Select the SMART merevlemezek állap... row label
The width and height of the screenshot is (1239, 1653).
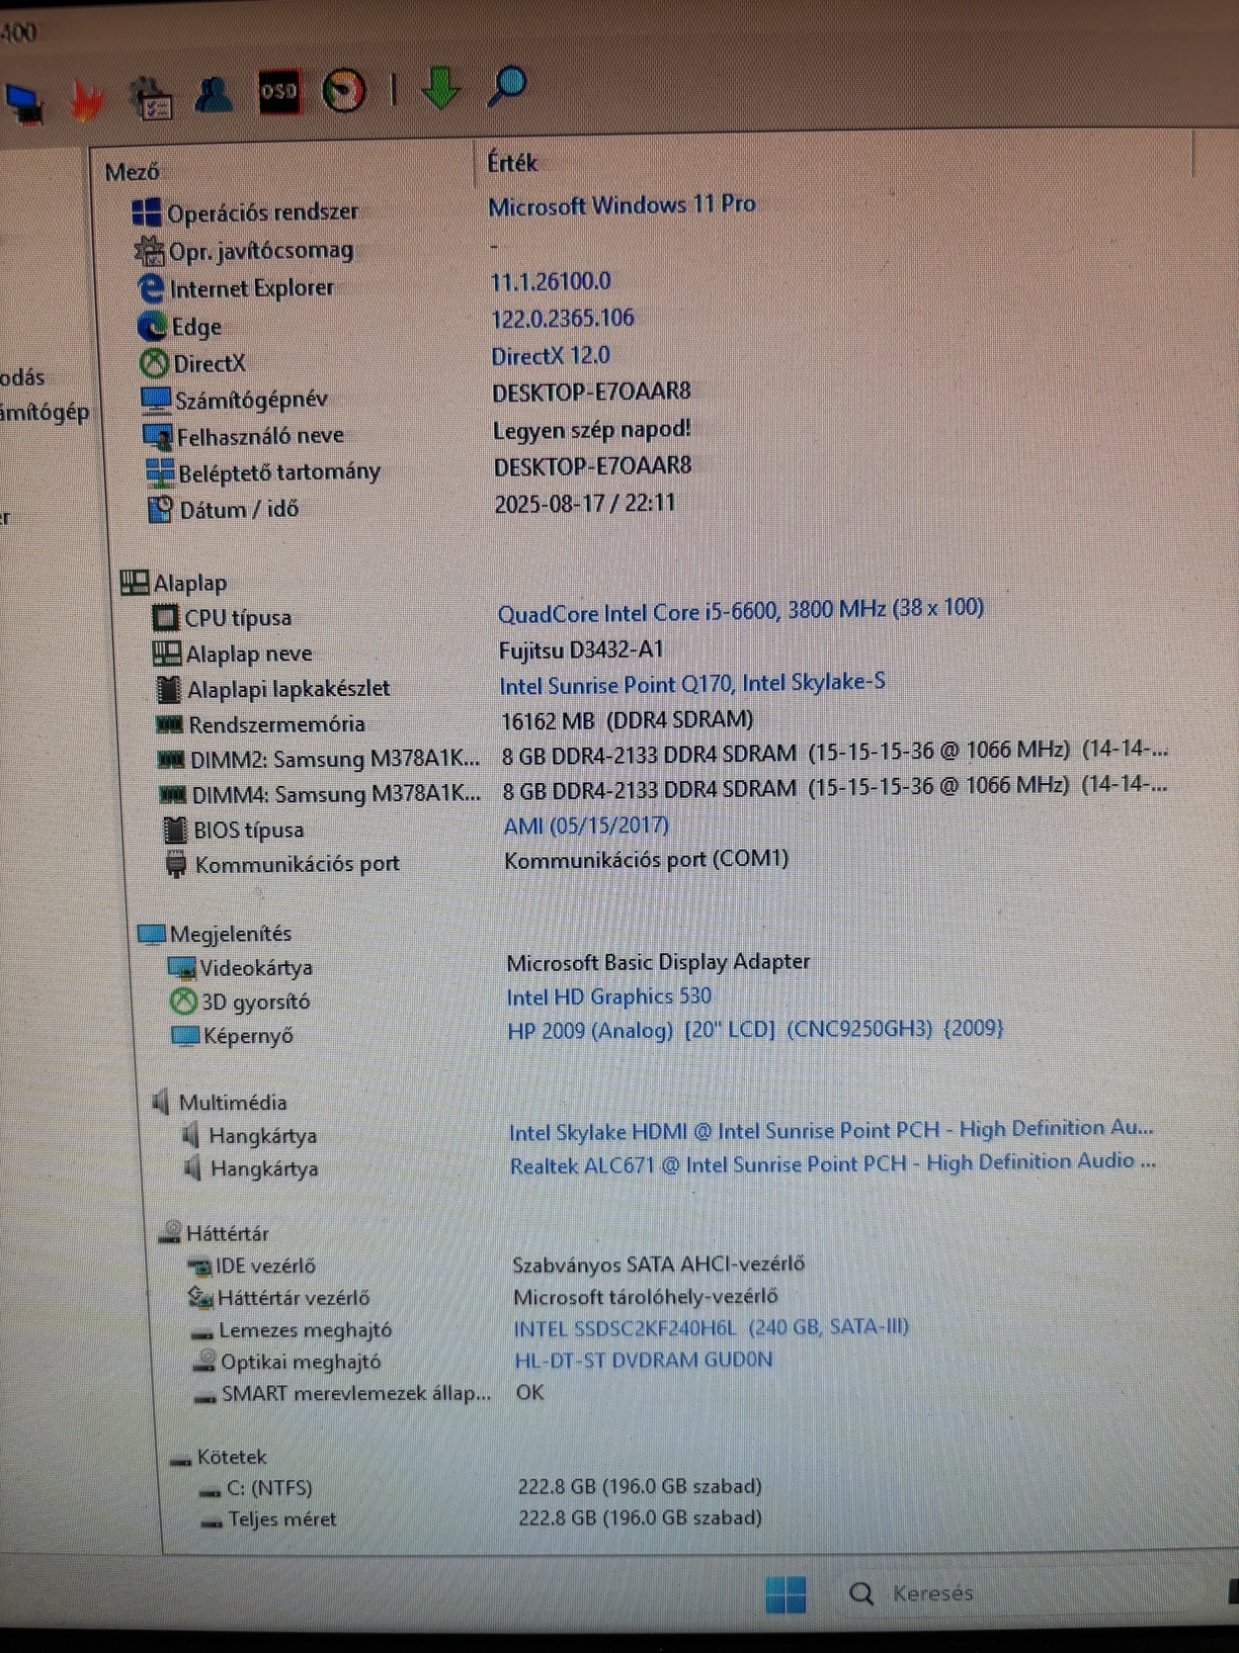(357, 1394)
